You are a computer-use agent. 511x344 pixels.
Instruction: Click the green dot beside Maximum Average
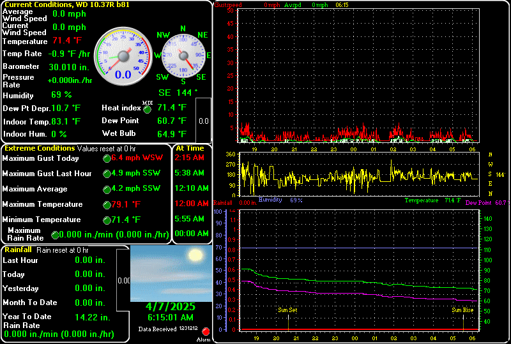[x=107, y=190]
